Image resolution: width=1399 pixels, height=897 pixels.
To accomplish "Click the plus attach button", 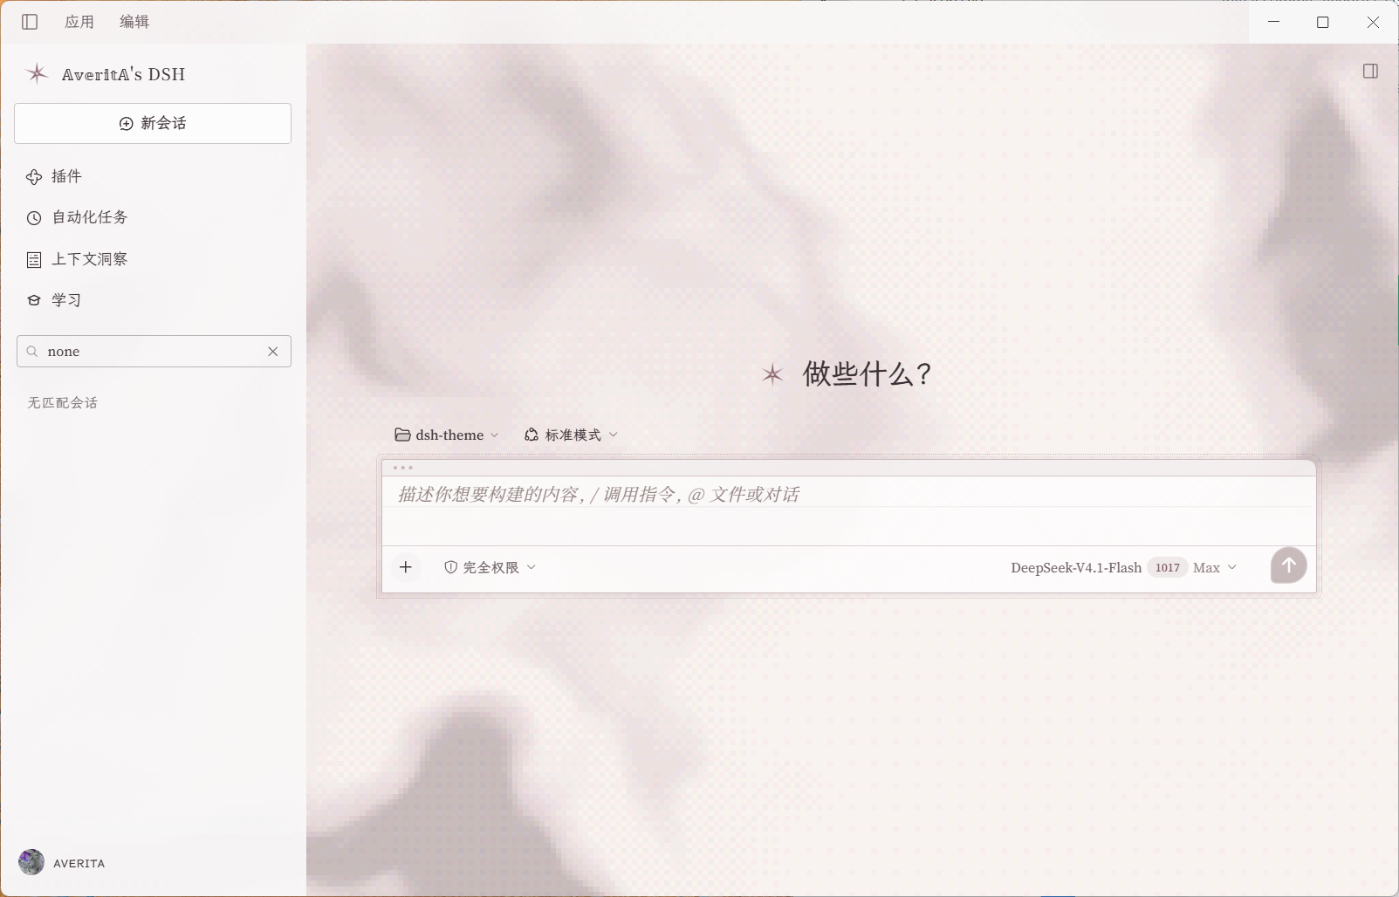I will pyautogui.click(x=406, y=567).
